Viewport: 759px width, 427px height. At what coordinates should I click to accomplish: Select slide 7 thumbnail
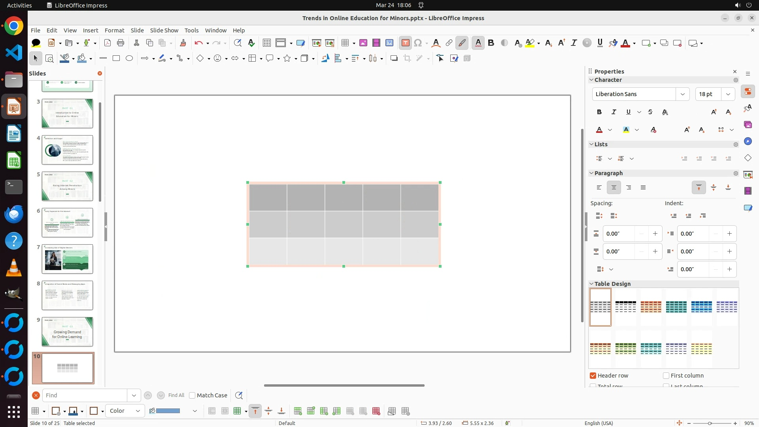[67, 259]
